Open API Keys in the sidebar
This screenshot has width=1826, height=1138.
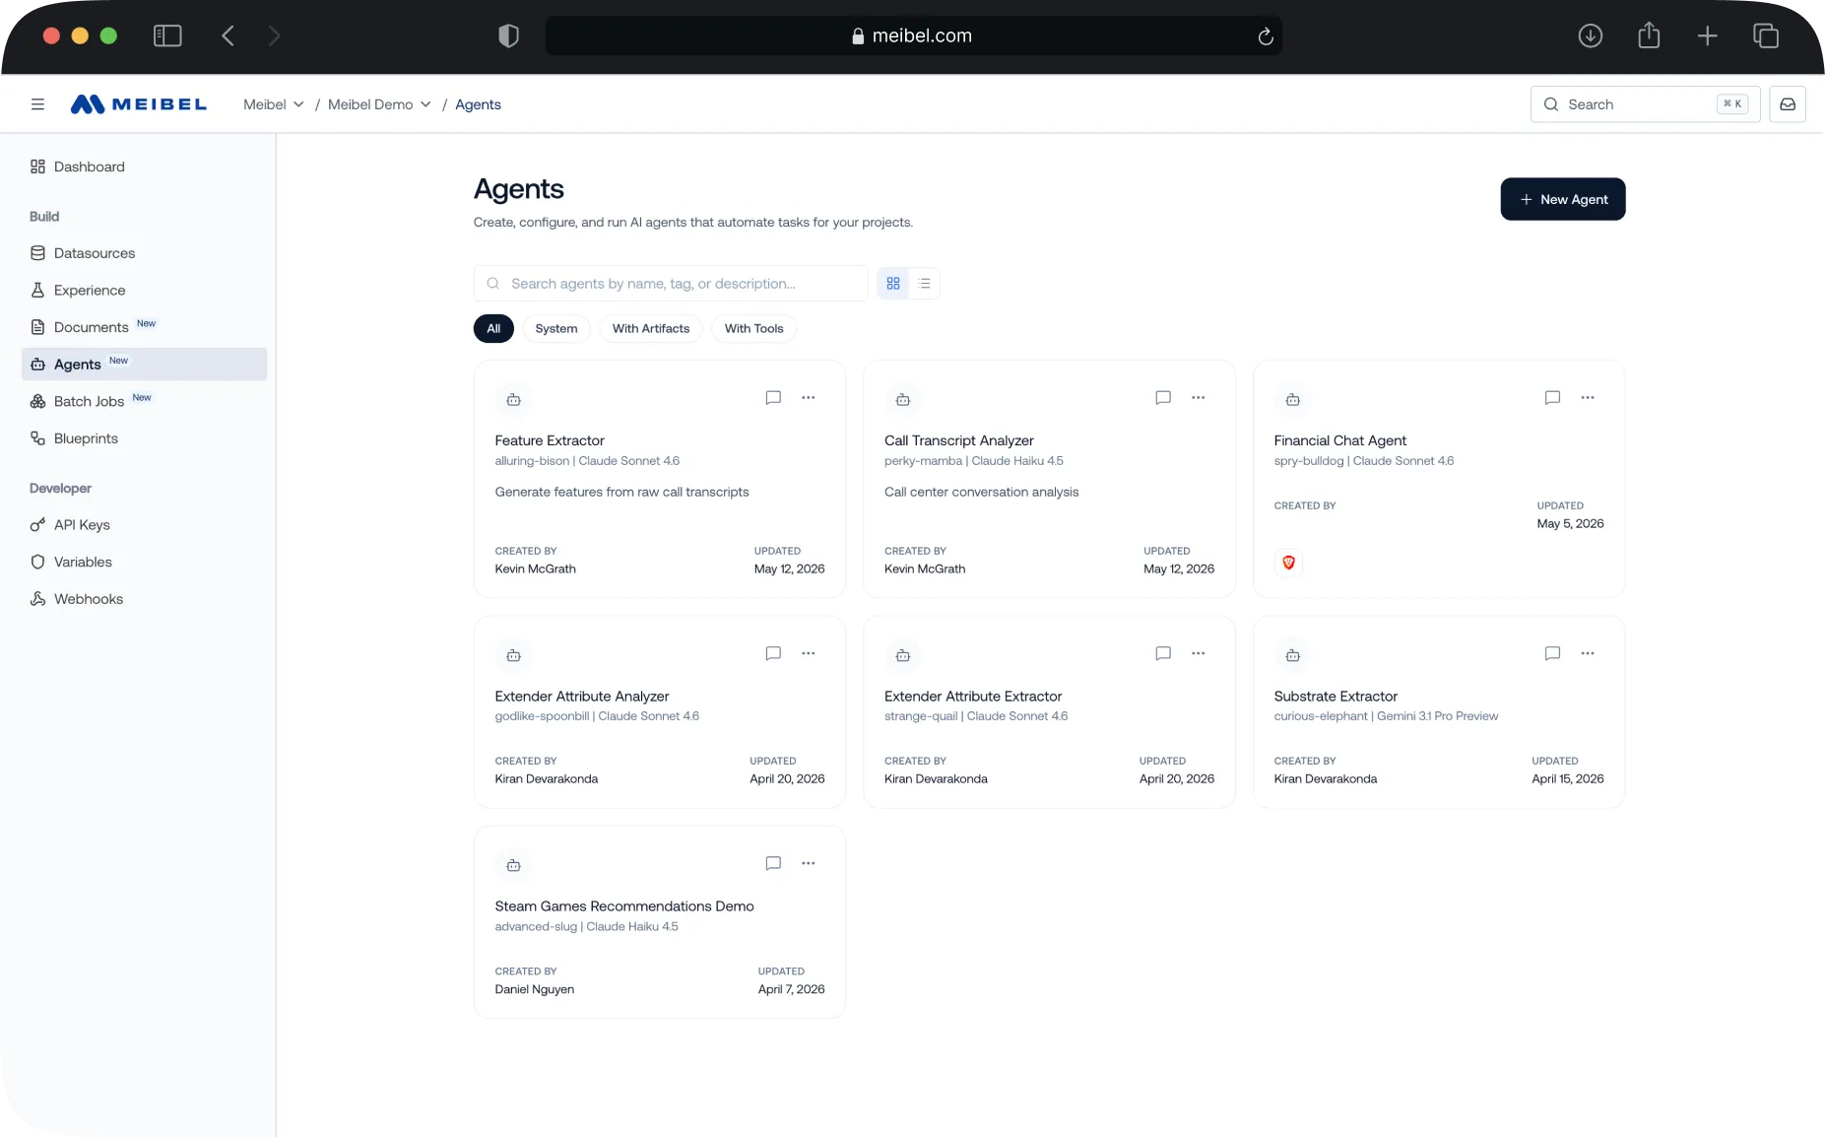pyautogui.click(x=144, y=525)
